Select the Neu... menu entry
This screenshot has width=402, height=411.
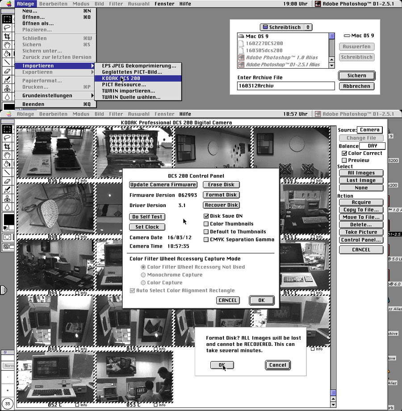point(56,11)
